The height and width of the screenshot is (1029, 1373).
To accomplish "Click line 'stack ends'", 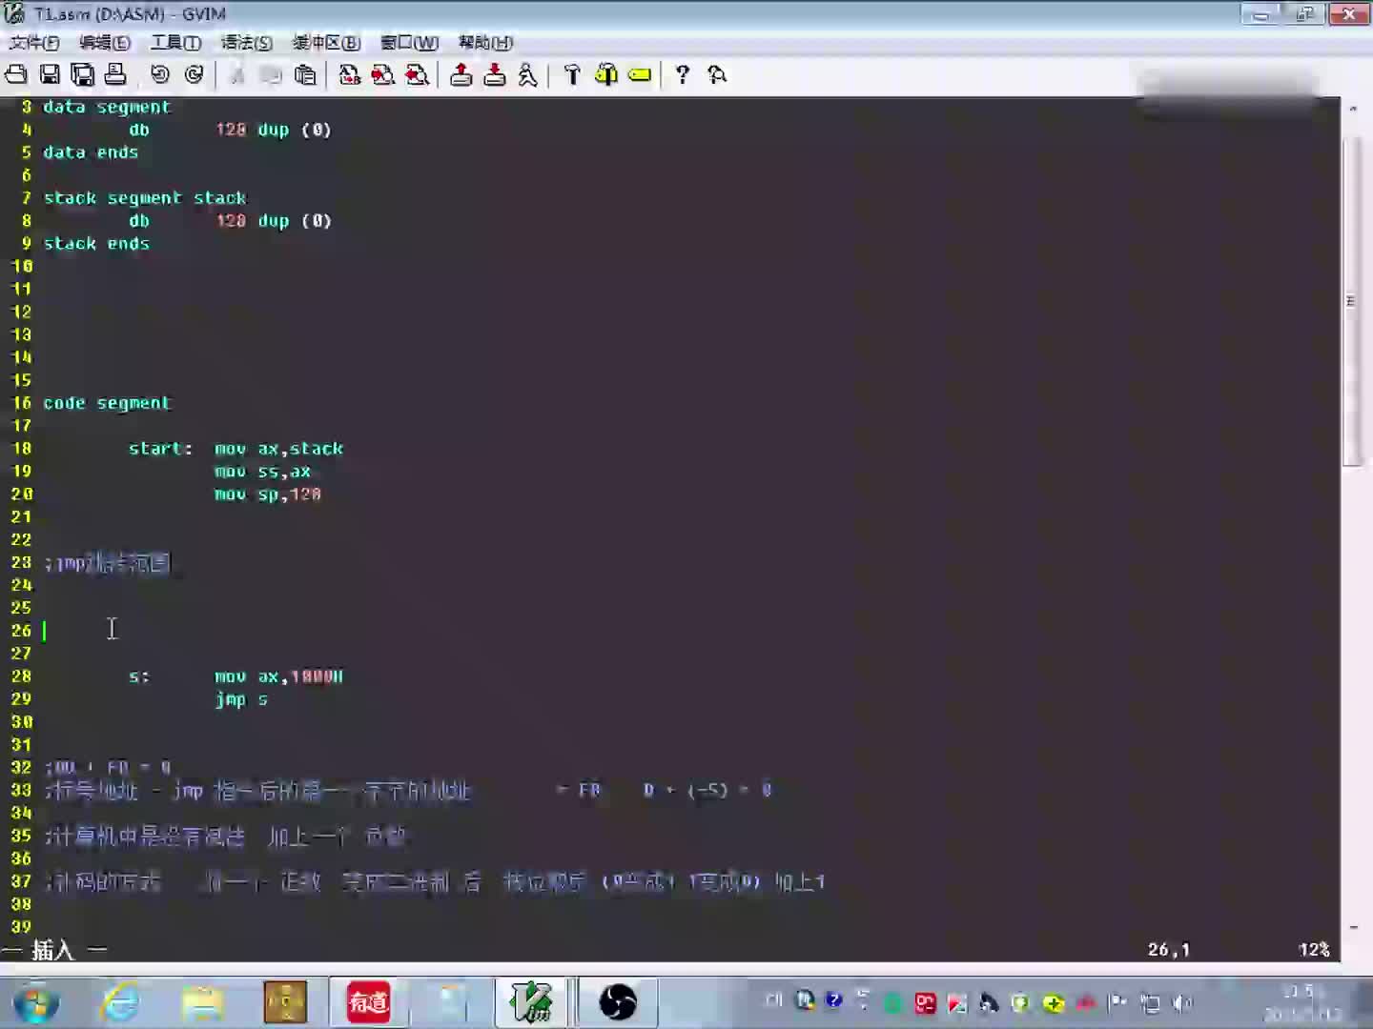I will 96,244.
